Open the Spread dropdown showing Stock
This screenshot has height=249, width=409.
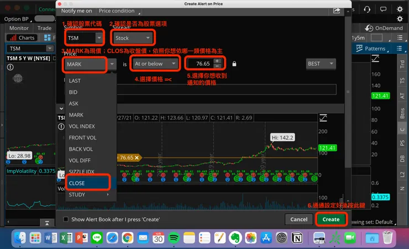(133, 38)
